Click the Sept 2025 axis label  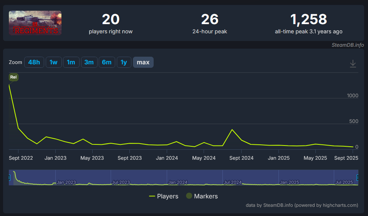[346, 158]
